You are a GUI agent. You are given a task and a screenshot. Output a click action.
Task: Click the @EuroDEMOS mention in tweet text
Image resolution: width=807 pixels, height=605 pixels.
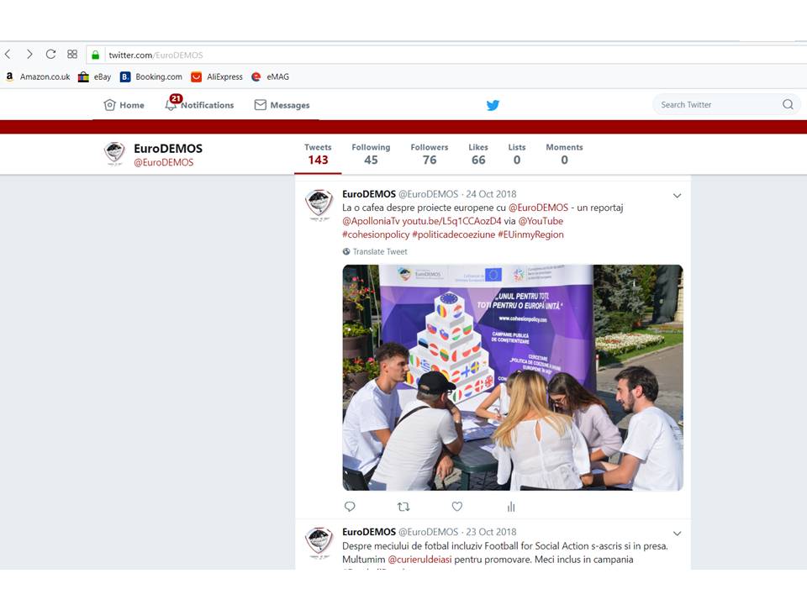538,208
